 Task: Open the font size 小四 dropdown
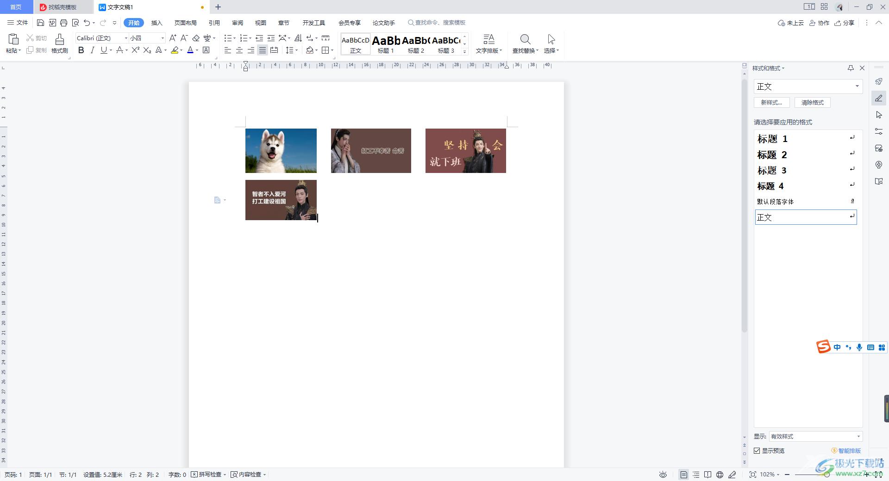tap(163, 38)
